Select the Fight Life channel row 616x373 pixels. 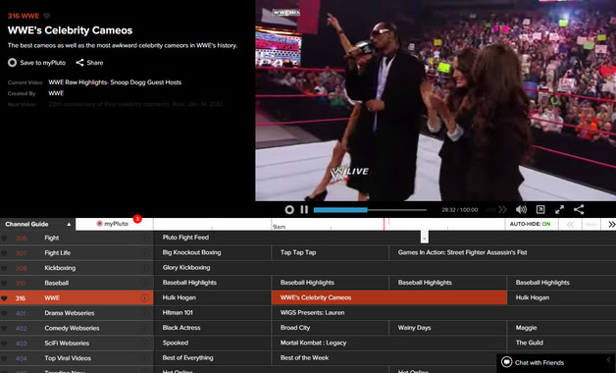pyautogui.click(x=77, y=252)
